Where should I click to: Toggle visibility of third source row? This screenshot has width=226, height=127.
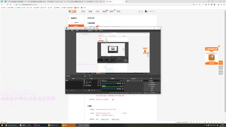[98, 84]
